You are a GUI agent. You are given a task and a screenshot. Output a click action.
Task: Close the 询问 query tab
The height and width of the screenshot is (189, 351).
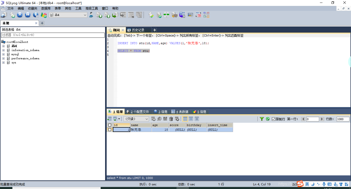(x=123, y=30)
